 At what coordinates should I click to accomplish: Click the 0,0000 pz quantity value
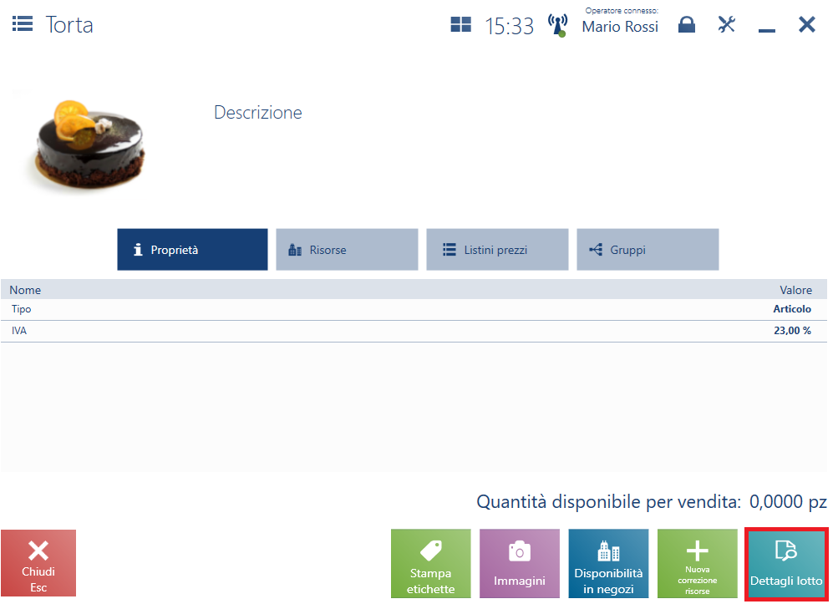pos(788,502)
